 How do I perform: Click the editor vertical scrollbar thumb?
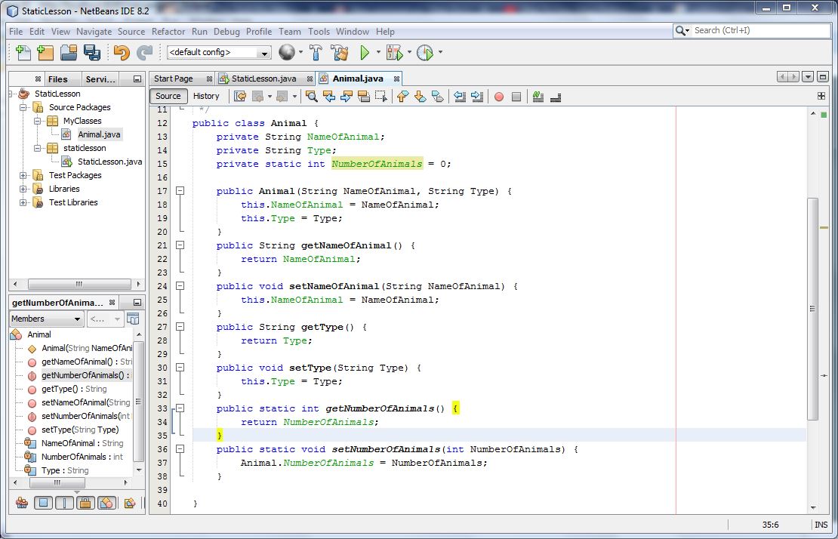813,309
